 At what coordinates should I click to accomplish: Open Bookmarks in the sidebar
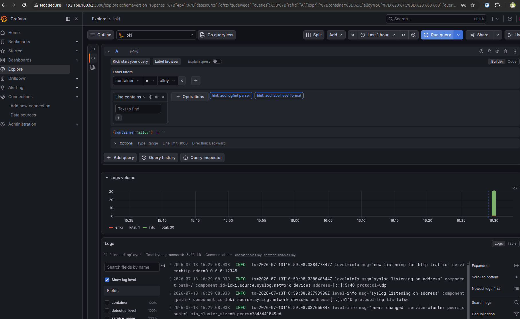(19, 42)
